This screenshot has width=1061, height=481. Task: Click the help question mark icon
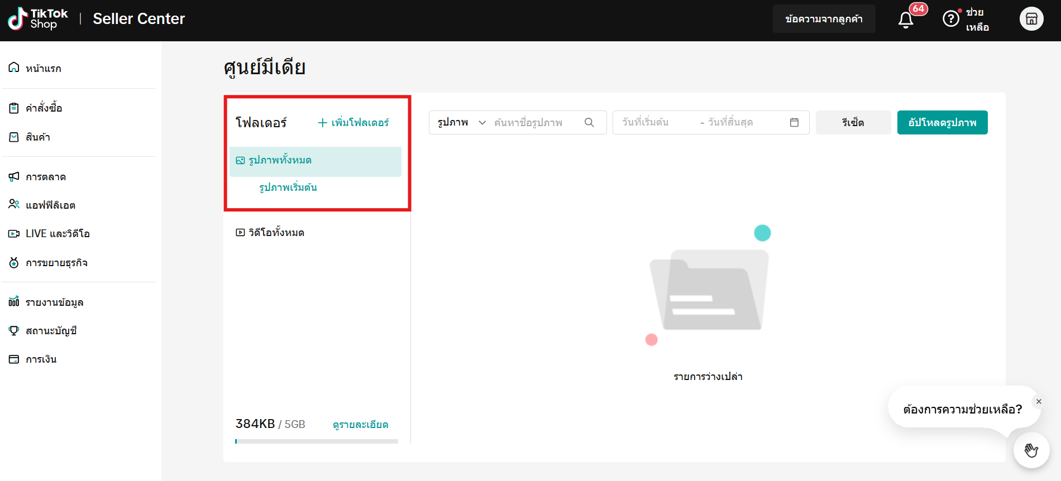(x=950, y=19)
